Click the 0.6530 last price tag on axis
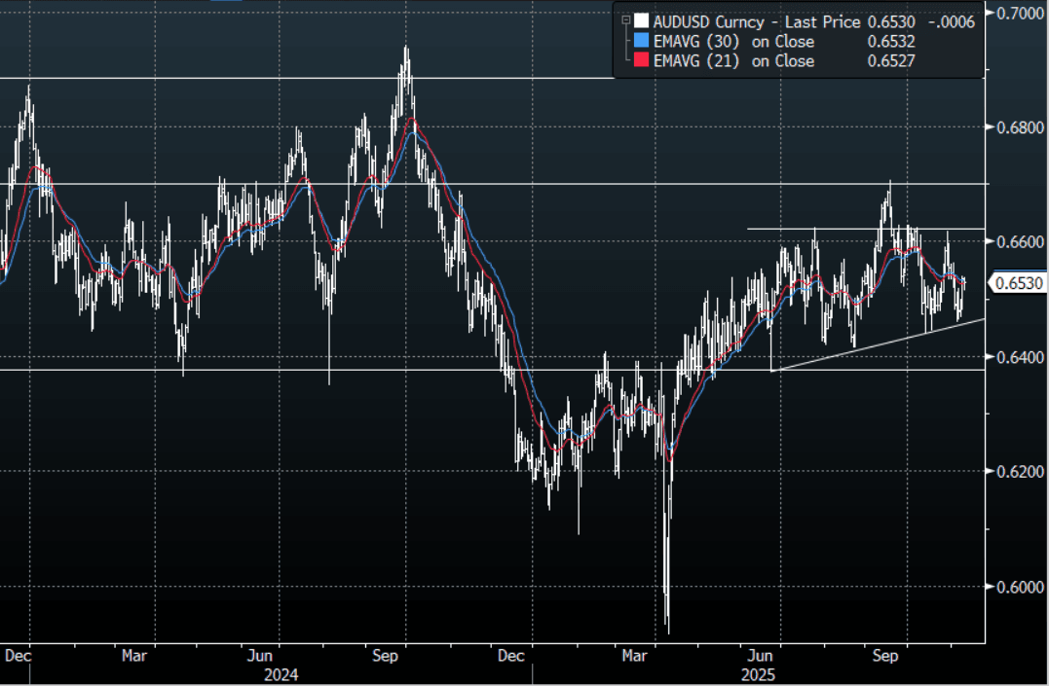 [x=1019, y=283]
